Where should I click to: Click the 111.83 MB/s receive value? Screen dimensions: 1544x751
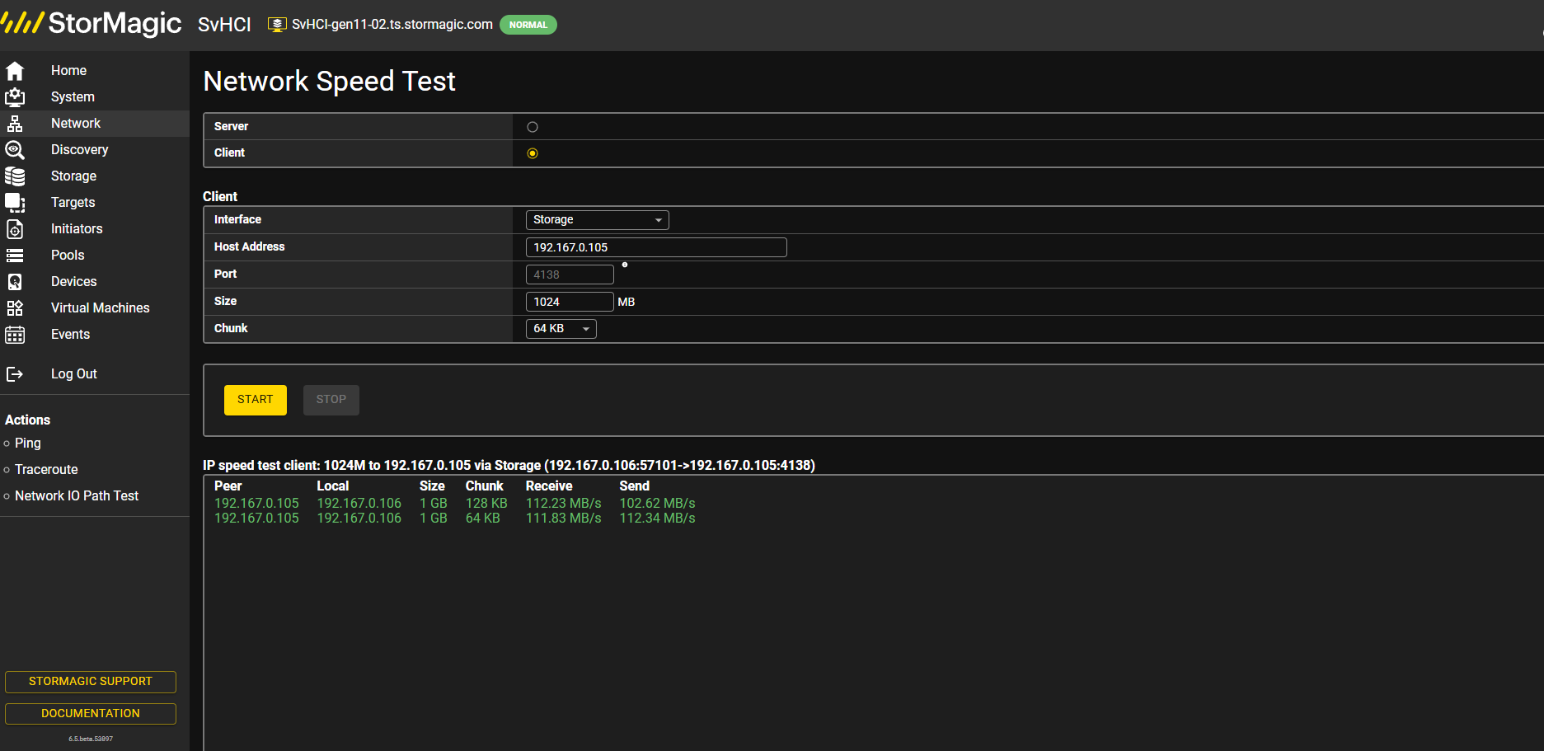(564, 519)
